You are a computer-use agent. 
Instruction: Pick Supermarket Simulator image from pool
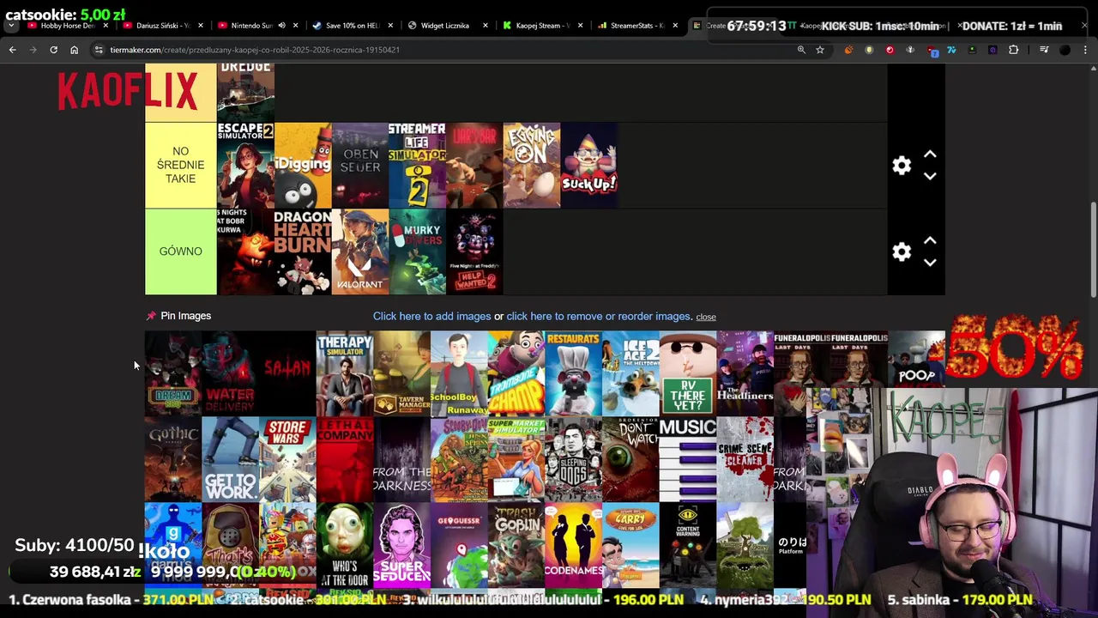pyautogui.click(x=516, y=459)
